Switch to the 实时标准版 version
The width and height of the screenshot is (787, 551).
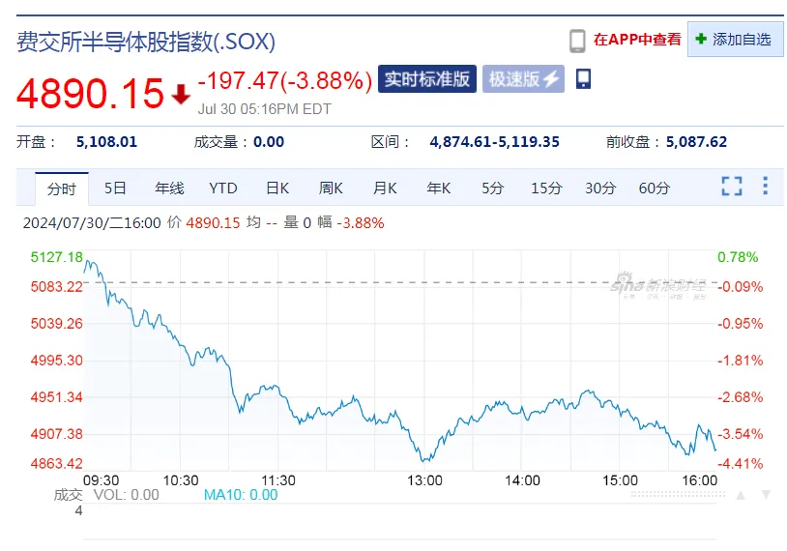[427, 79]
